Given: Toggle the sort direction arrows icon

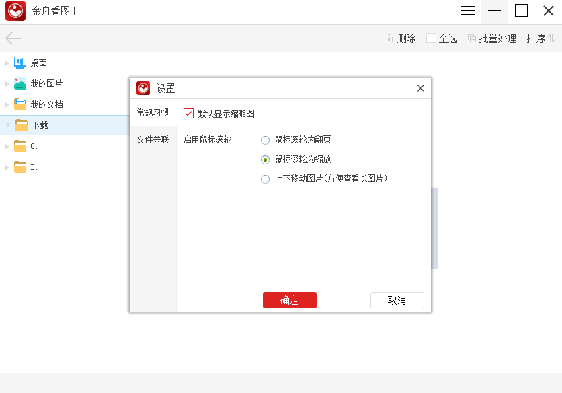Looking at the screenshot, I should [x=551, y=38].
